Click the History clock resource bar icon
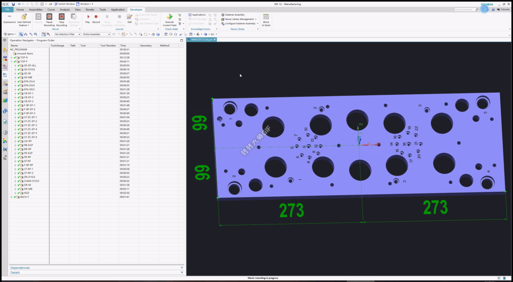Viewport: 513px width, 282px height. coord(5,132)
